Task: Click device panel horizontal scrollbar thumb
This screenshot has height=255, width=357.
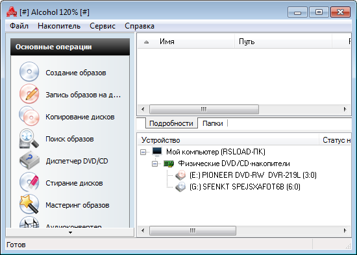Action: point(193,230)
